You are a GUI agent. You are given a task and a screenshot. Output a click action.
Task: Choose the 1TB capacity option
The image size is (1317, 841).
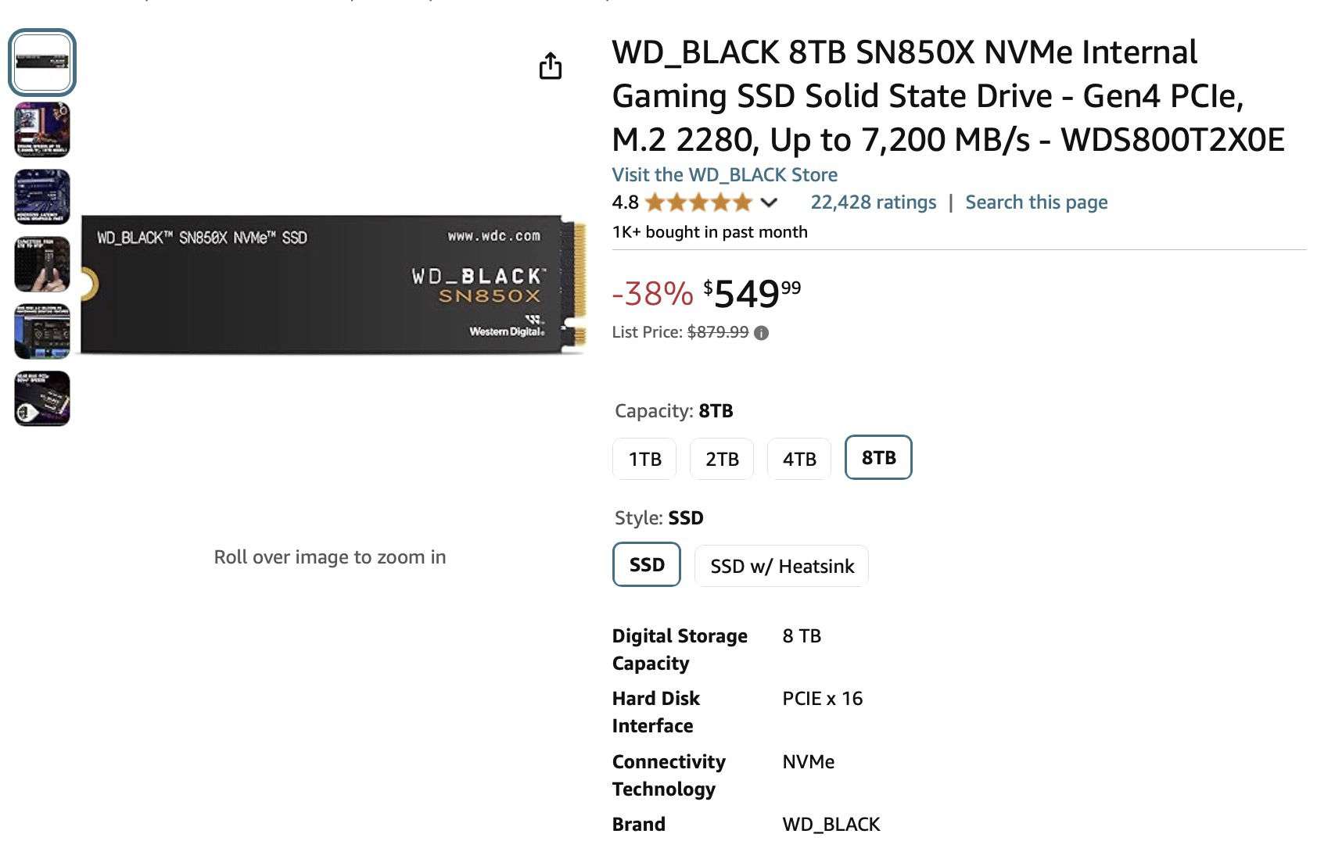tap(644, 459)
